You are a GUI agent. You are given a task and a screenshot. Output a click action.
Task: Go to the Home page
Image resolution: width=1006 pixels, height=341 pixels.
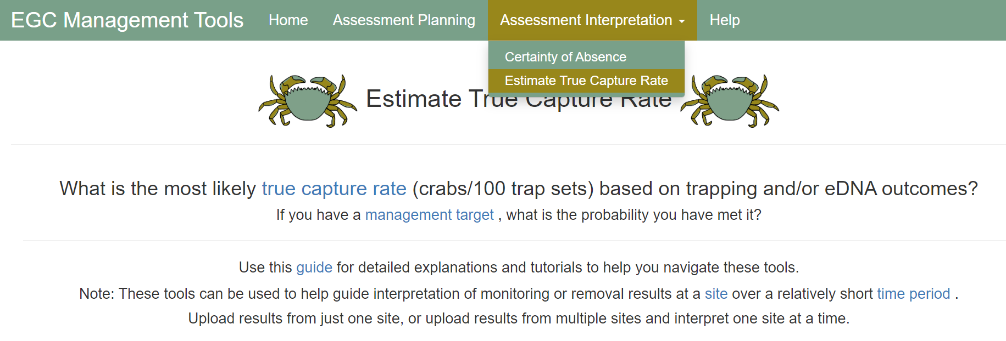[288, 20]
